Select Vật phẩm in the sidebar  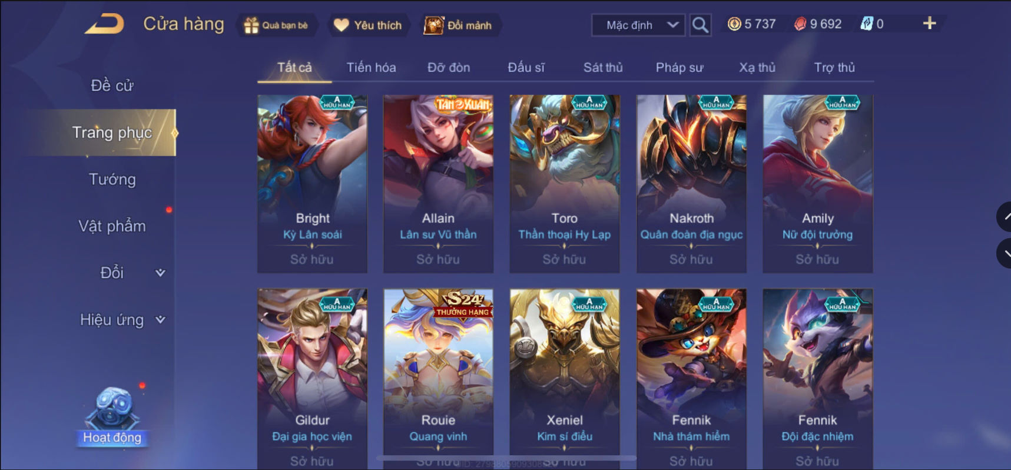(112, 226)
